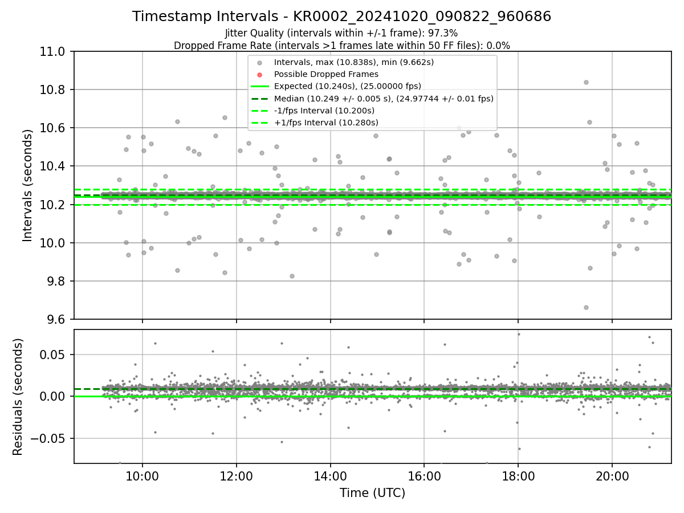This screenshot has height=513, width=684.
Task: Click the 'Dropped Frame Rate' subtitle line
Action: click(x=341, y=46)
